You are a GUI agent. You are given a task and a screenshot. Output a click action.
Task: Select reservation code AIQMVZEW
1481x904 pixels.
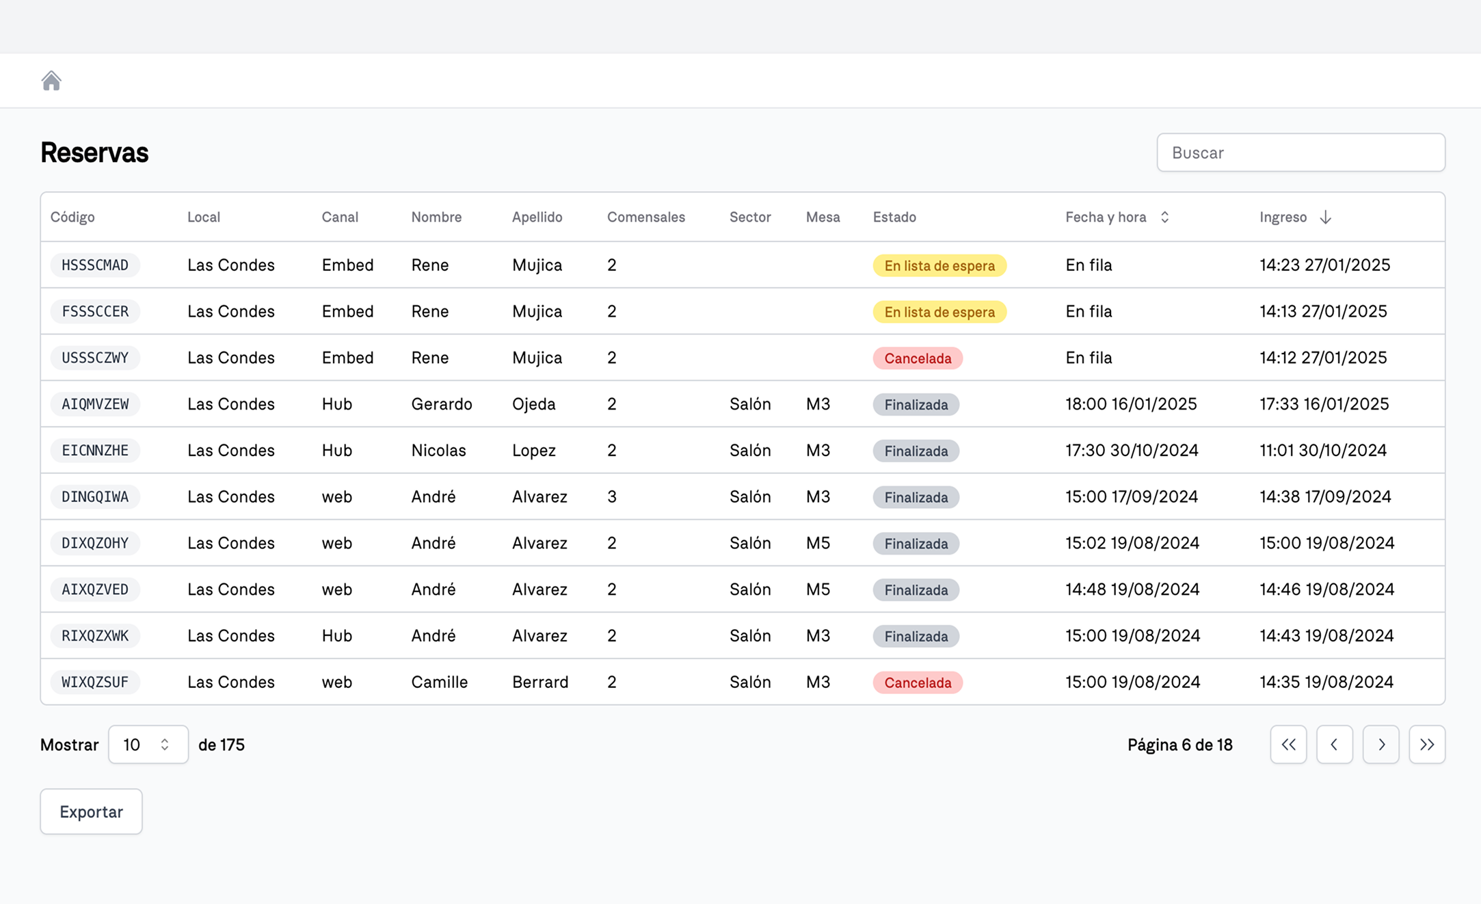click(x=95, y=404)
